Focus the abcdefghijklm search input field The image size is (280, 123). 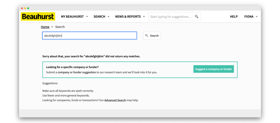(89, 36)
